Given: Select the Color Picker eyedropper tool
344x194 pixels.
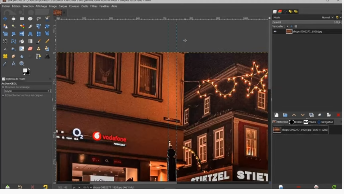Looking at the screenshot, I should pos(5,64).
